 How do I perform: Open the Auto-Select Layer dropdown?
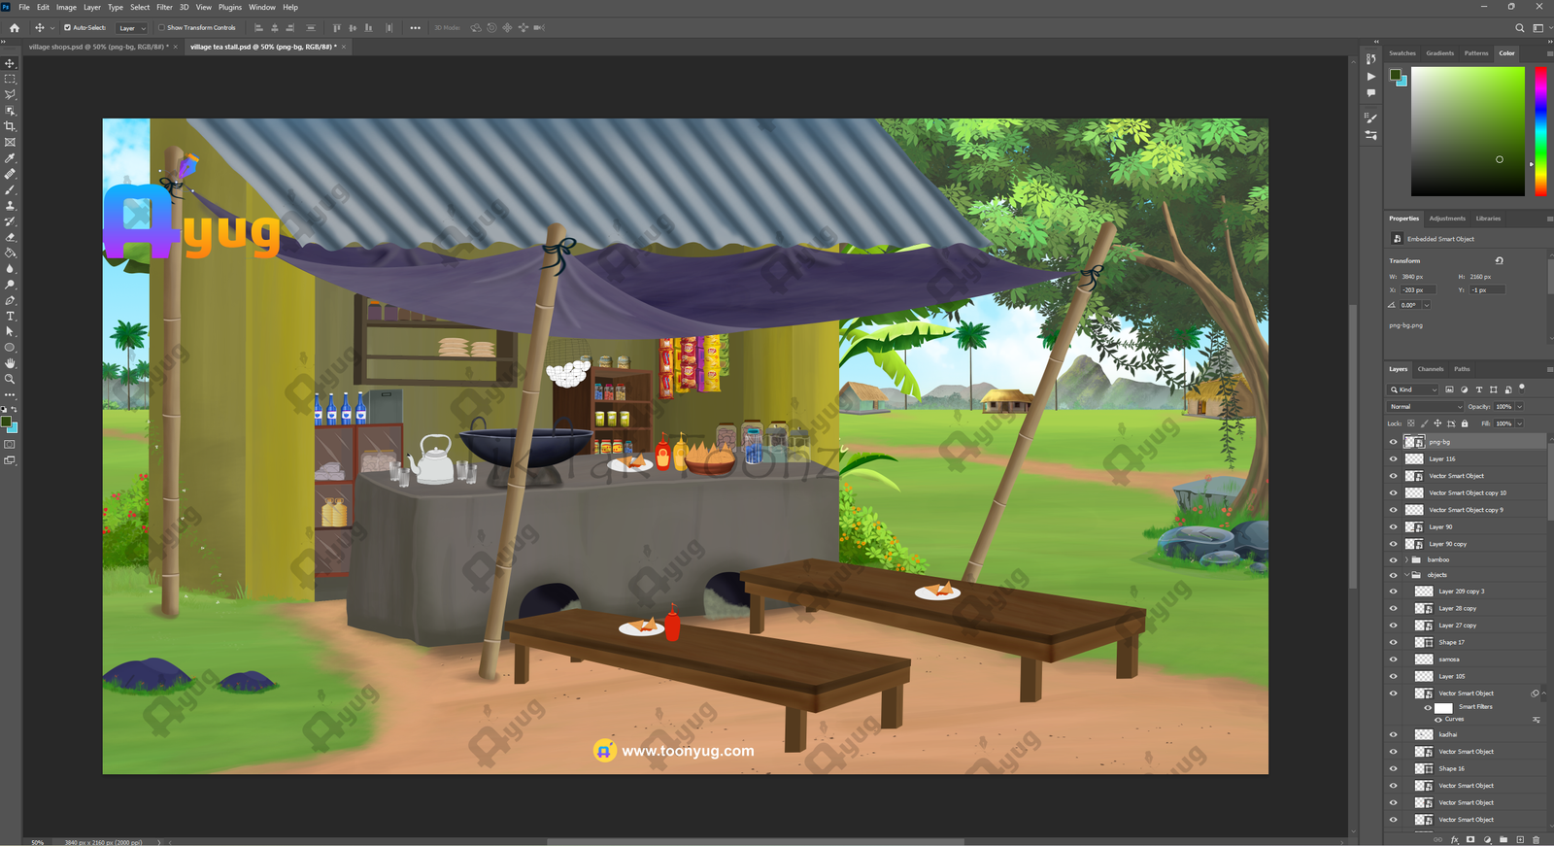[x=132, y=28]
